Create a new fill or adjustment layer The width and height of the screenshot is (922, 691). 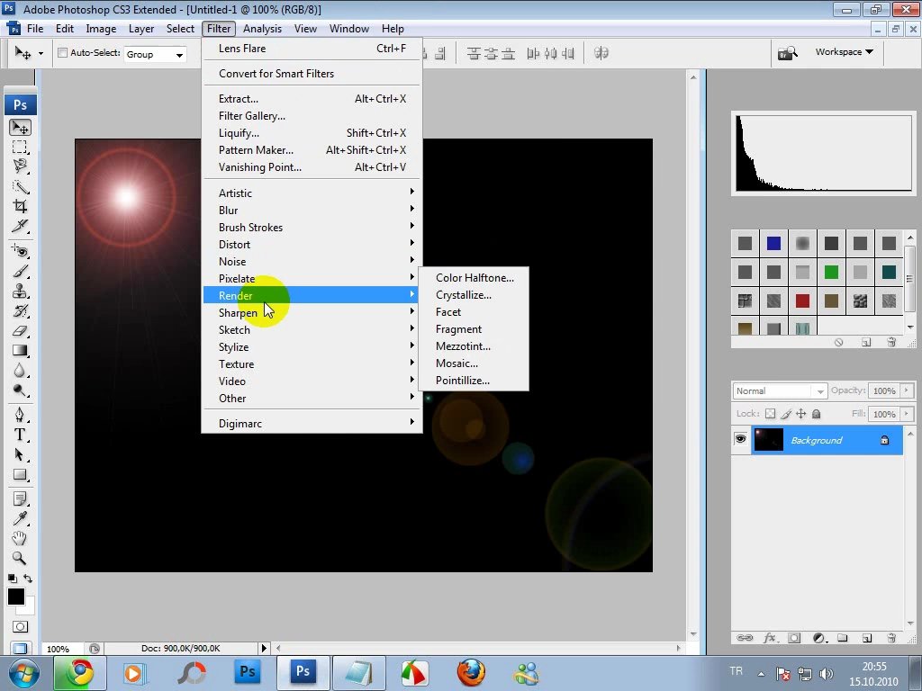(x=818, y=638)
